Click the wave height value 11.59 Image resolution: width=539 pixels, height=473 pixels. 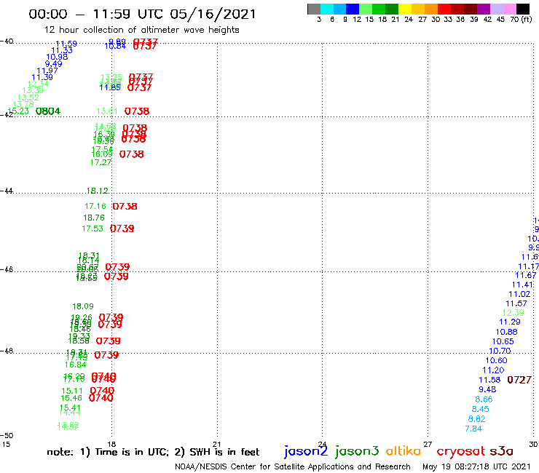(x=66, y=44)
